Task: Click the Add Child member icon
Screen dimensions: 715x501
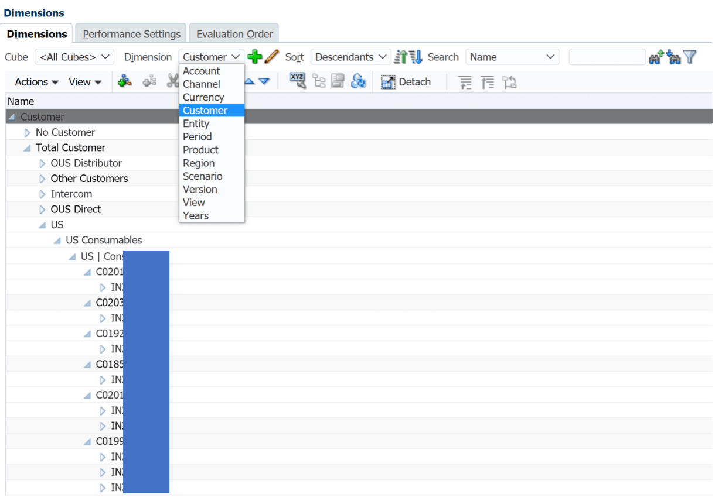Action: click(125, 82)
